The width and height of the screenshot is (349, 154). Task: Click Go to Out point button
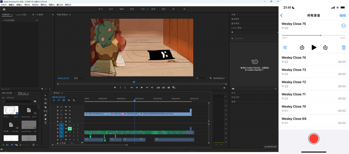[x=152, y=87]
